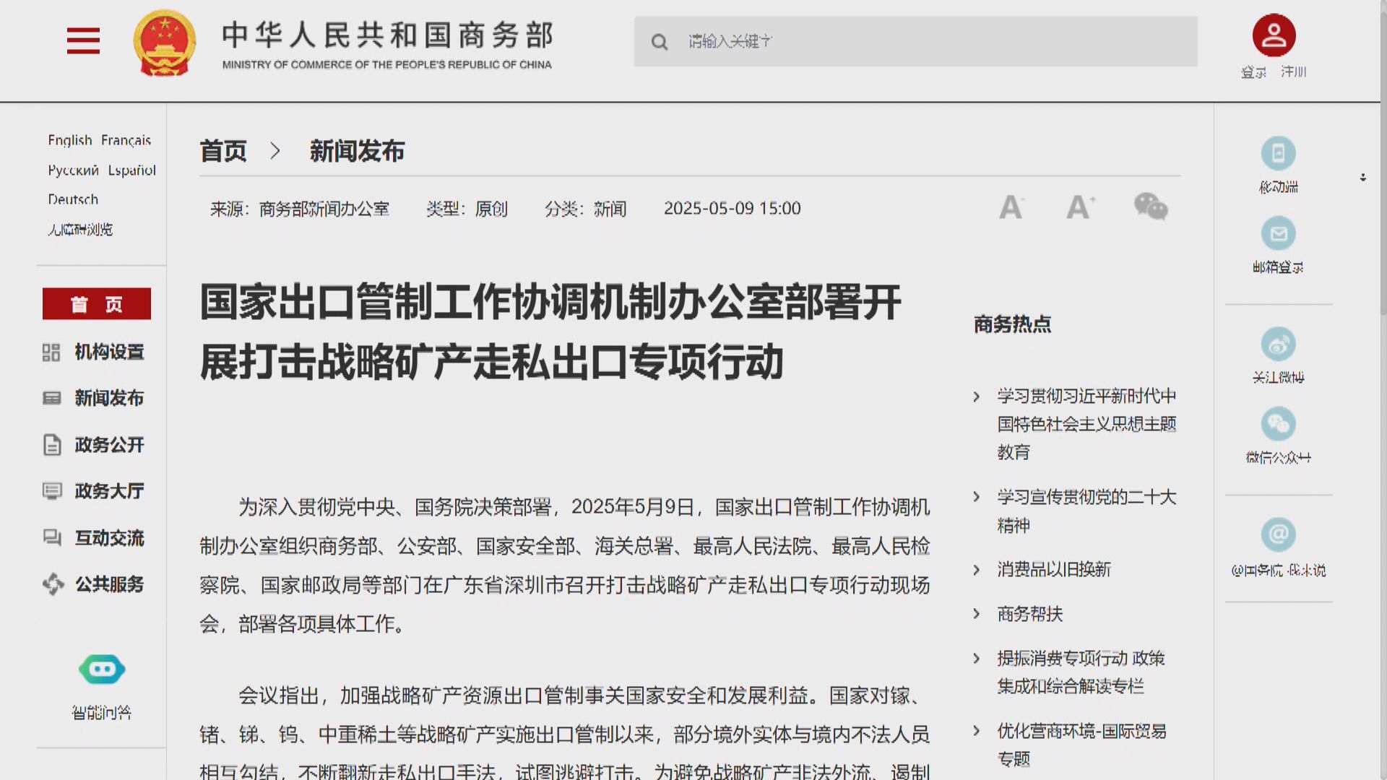Click the 智能问答 chatbot icon
Screen dimensions: 1387x780
pyautogui.click(x=101, y=669)
